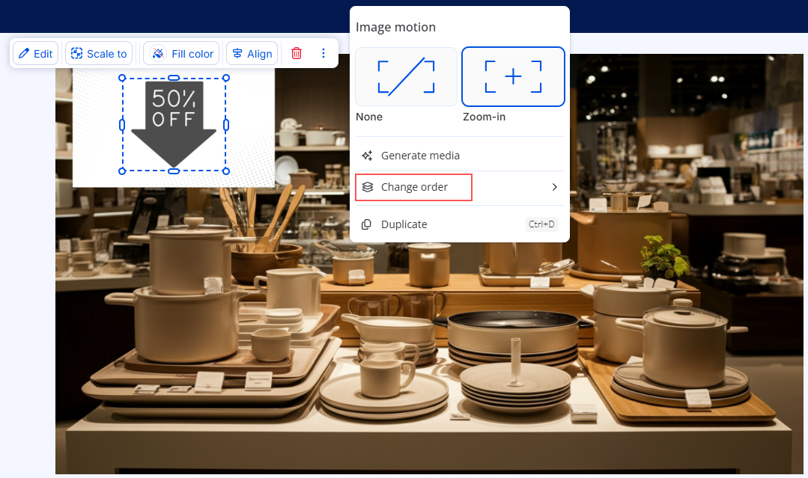Image resolution: width=808 pixels, height=478 pixels.
Task: Select Zoom-in image motion option
Action: tap(513, 77)
